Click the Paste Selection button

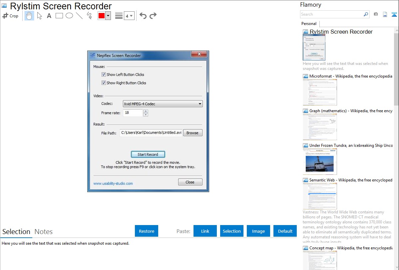pyautogui.click(x=232, y=231)
